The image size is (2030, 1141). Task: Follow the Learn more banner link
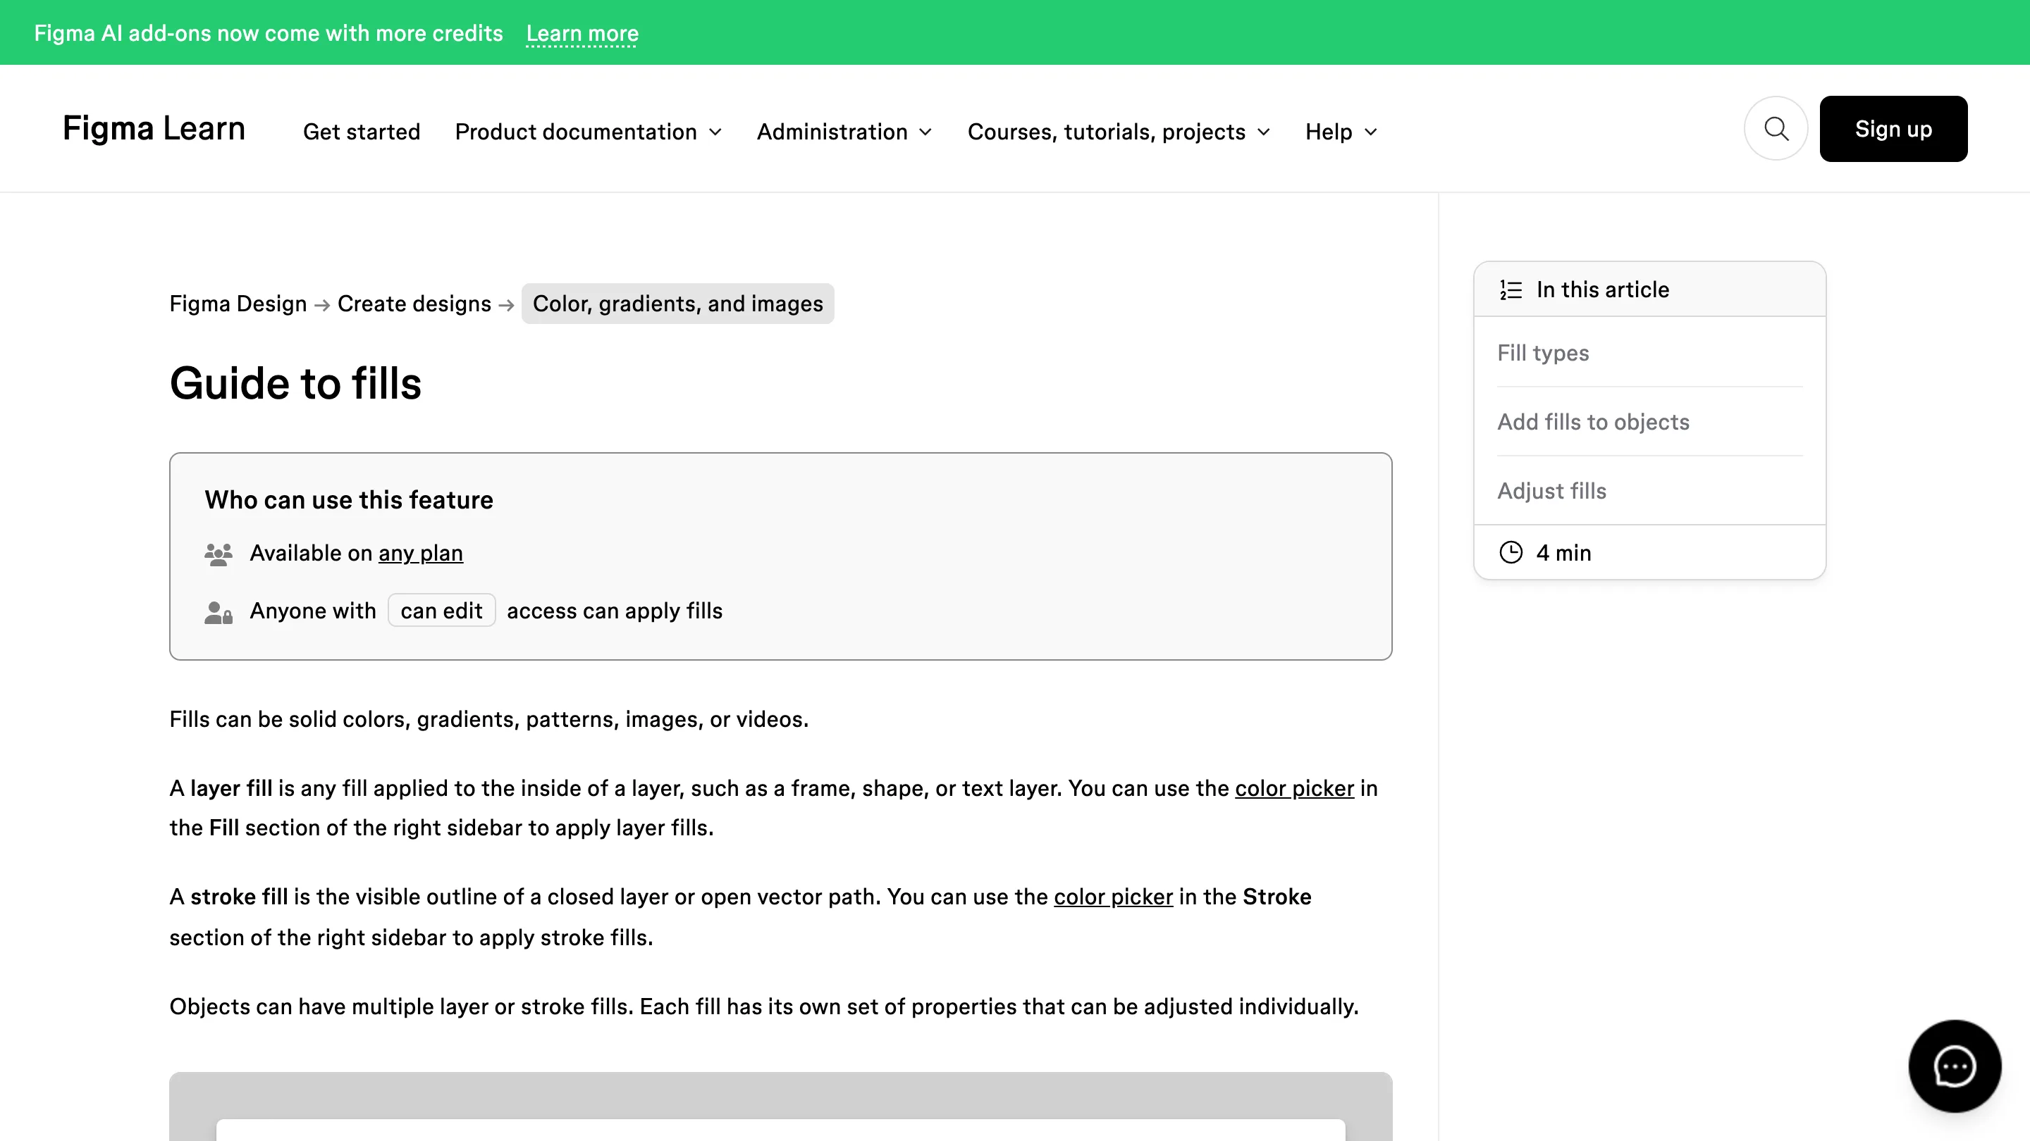[582, 33]
